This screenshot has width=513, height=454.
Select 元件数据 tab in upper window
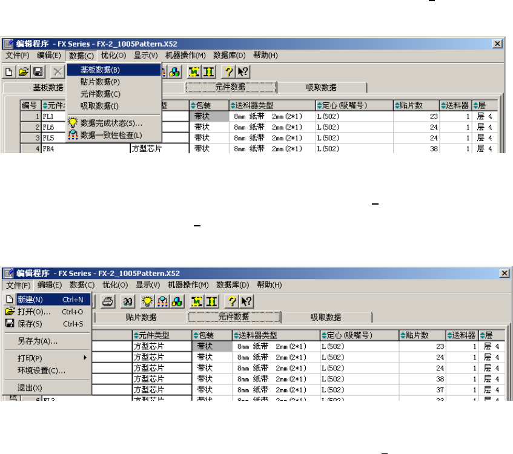(231, 87)
